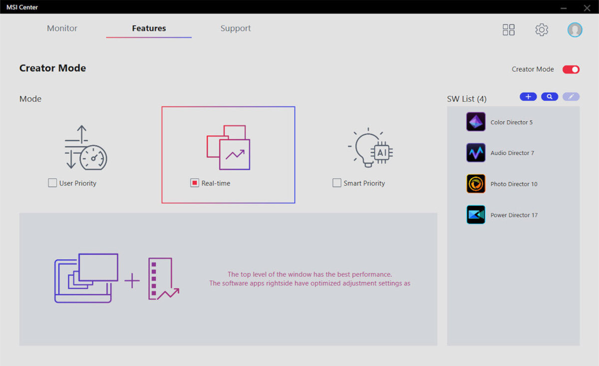
Task: Edit the SW List with pencil button
Action: click(x=571, y=97)
